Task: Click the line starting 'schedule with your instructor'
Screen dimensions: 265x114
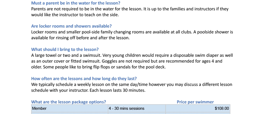Action: point(89,90)
